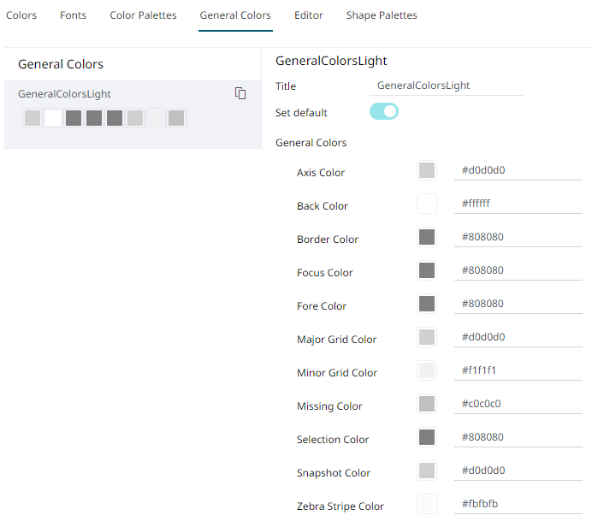Click the copy icon beside GeneralColorsLight
This screenshot has width=592, height=521.
click(x=240, y=93)
